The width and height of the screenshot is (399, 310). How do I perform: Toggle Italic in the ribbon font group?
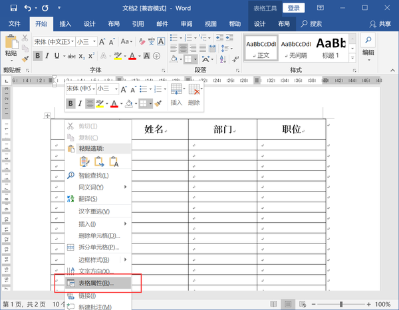click(x=47, y=56)
